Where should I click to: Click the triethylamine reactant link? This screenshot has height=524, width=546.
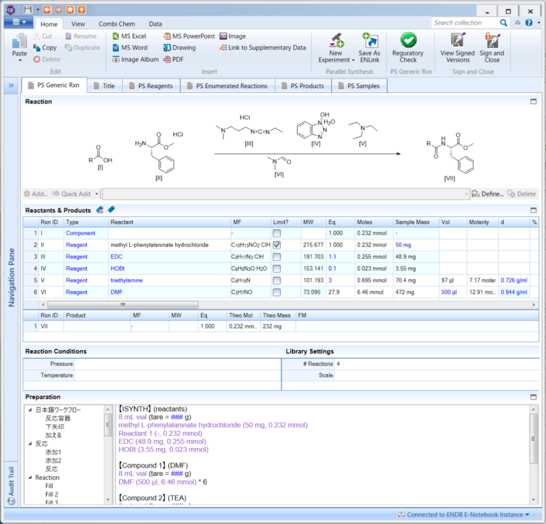[x=127, y=280]
